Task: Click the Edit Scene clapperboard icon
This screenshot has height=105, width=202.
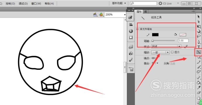Action: pos(95,15)
